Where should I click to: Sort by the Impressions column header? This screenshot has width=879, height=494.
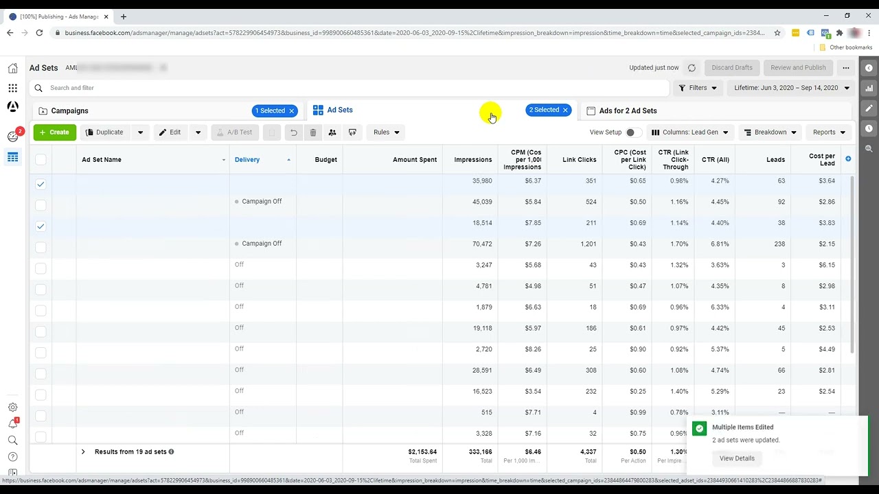pos(472,160)
